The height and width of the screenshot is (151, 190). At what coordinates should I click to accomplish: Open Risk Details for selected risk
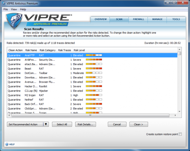[86, 124]
